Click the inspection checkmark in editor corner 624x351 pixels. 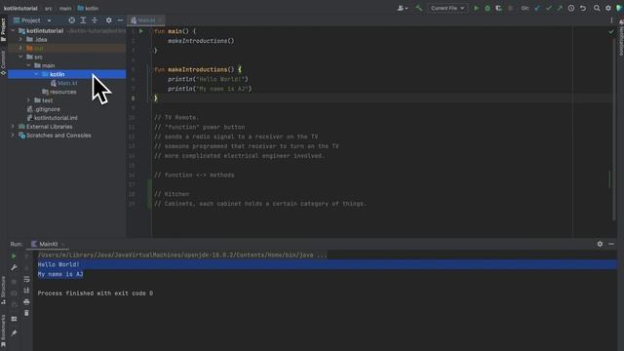[611, 31]
